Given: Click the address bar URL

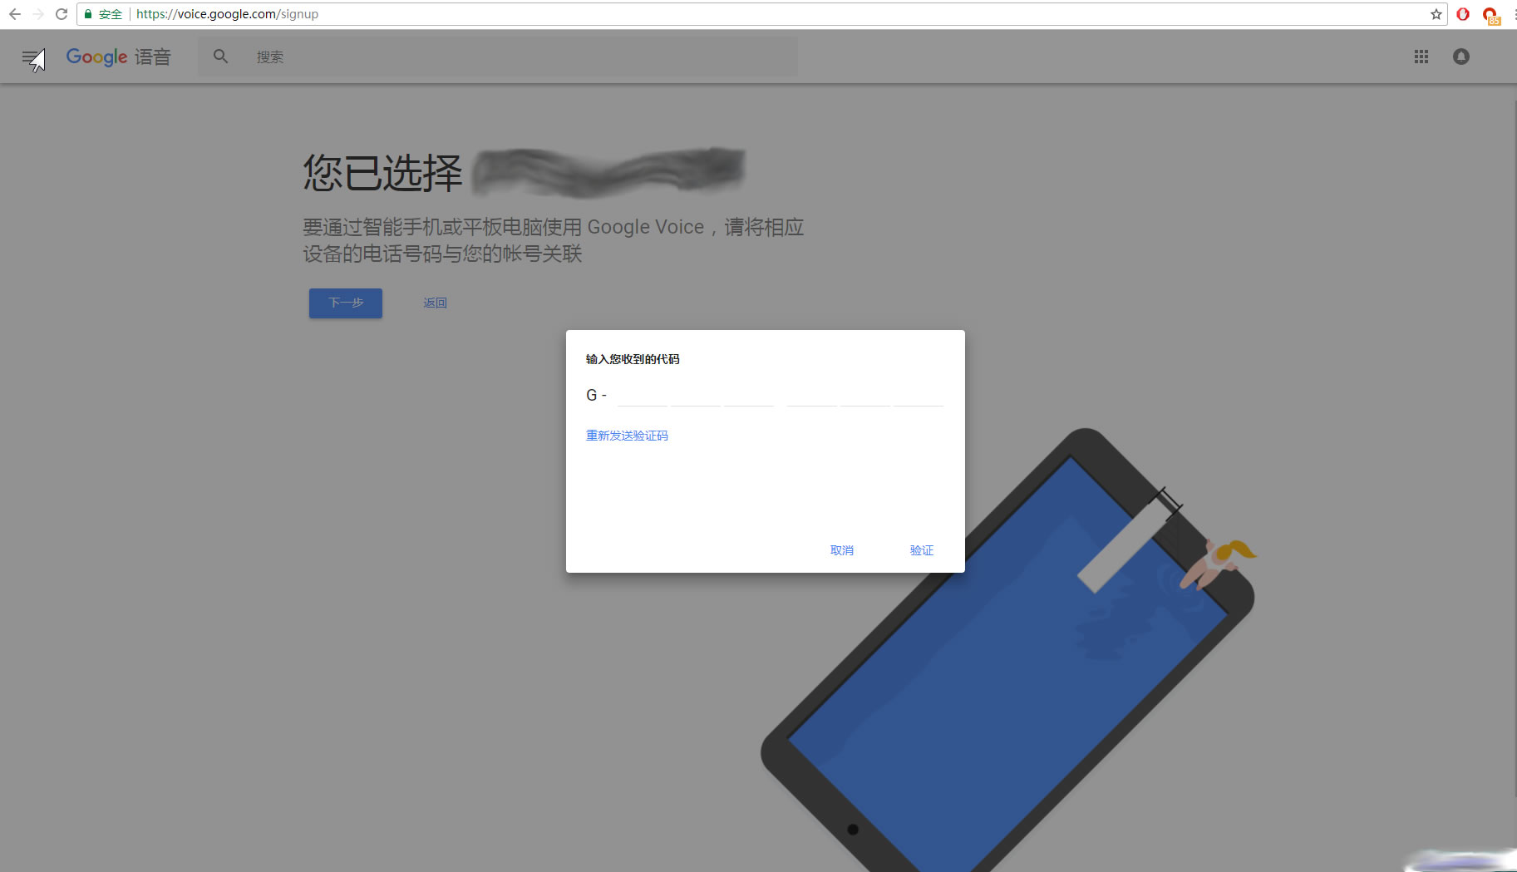Looking at the screenshot, I should pos(227,14).
